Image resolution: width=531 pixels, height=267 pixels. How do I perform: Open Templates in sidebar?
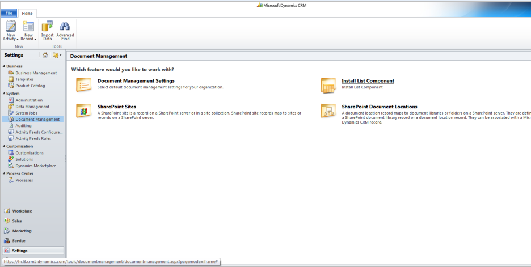pos(24,79)
